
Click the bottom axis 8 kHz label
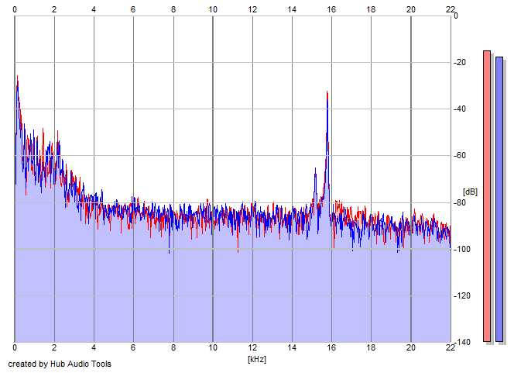point(173,347)
